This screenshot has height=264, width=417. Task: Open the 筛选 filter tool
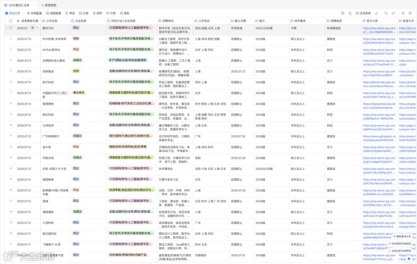tap(70, 13)
